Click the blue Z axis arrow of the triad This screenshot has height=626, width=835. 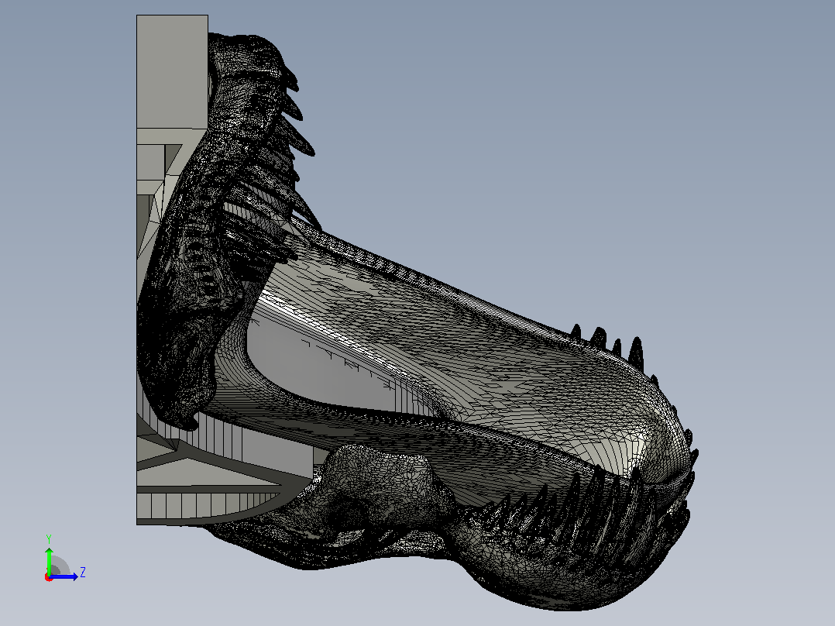point(65,576)
